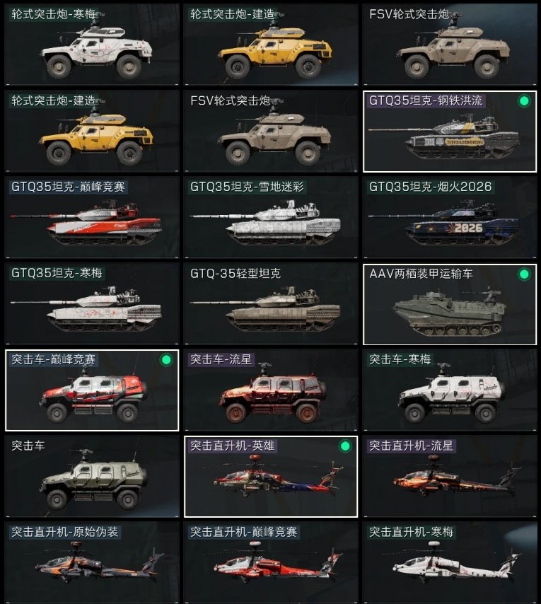Click green indicator on 突击直升机-英雄 card
Viewport: 541px width, 604px height.
click(345, 446)
